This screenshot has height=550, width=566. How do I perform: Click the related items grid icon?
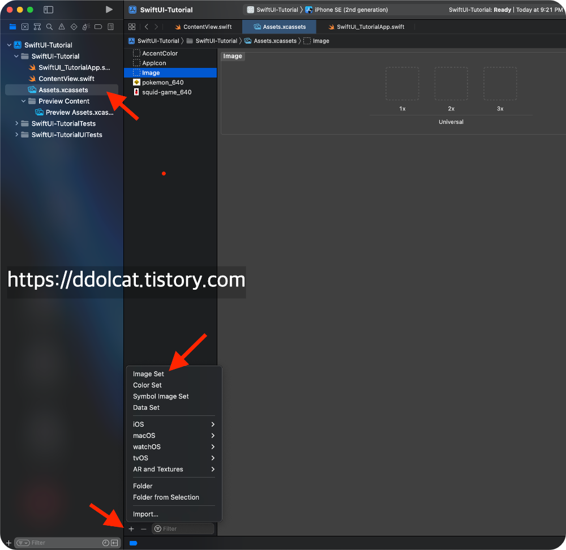pos(132,27)
